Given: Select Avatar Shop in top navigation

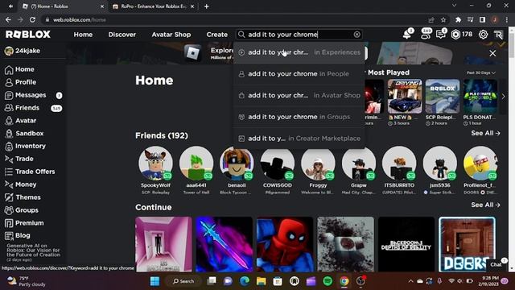Looking at the screenshot, I should tap(171, 35).
